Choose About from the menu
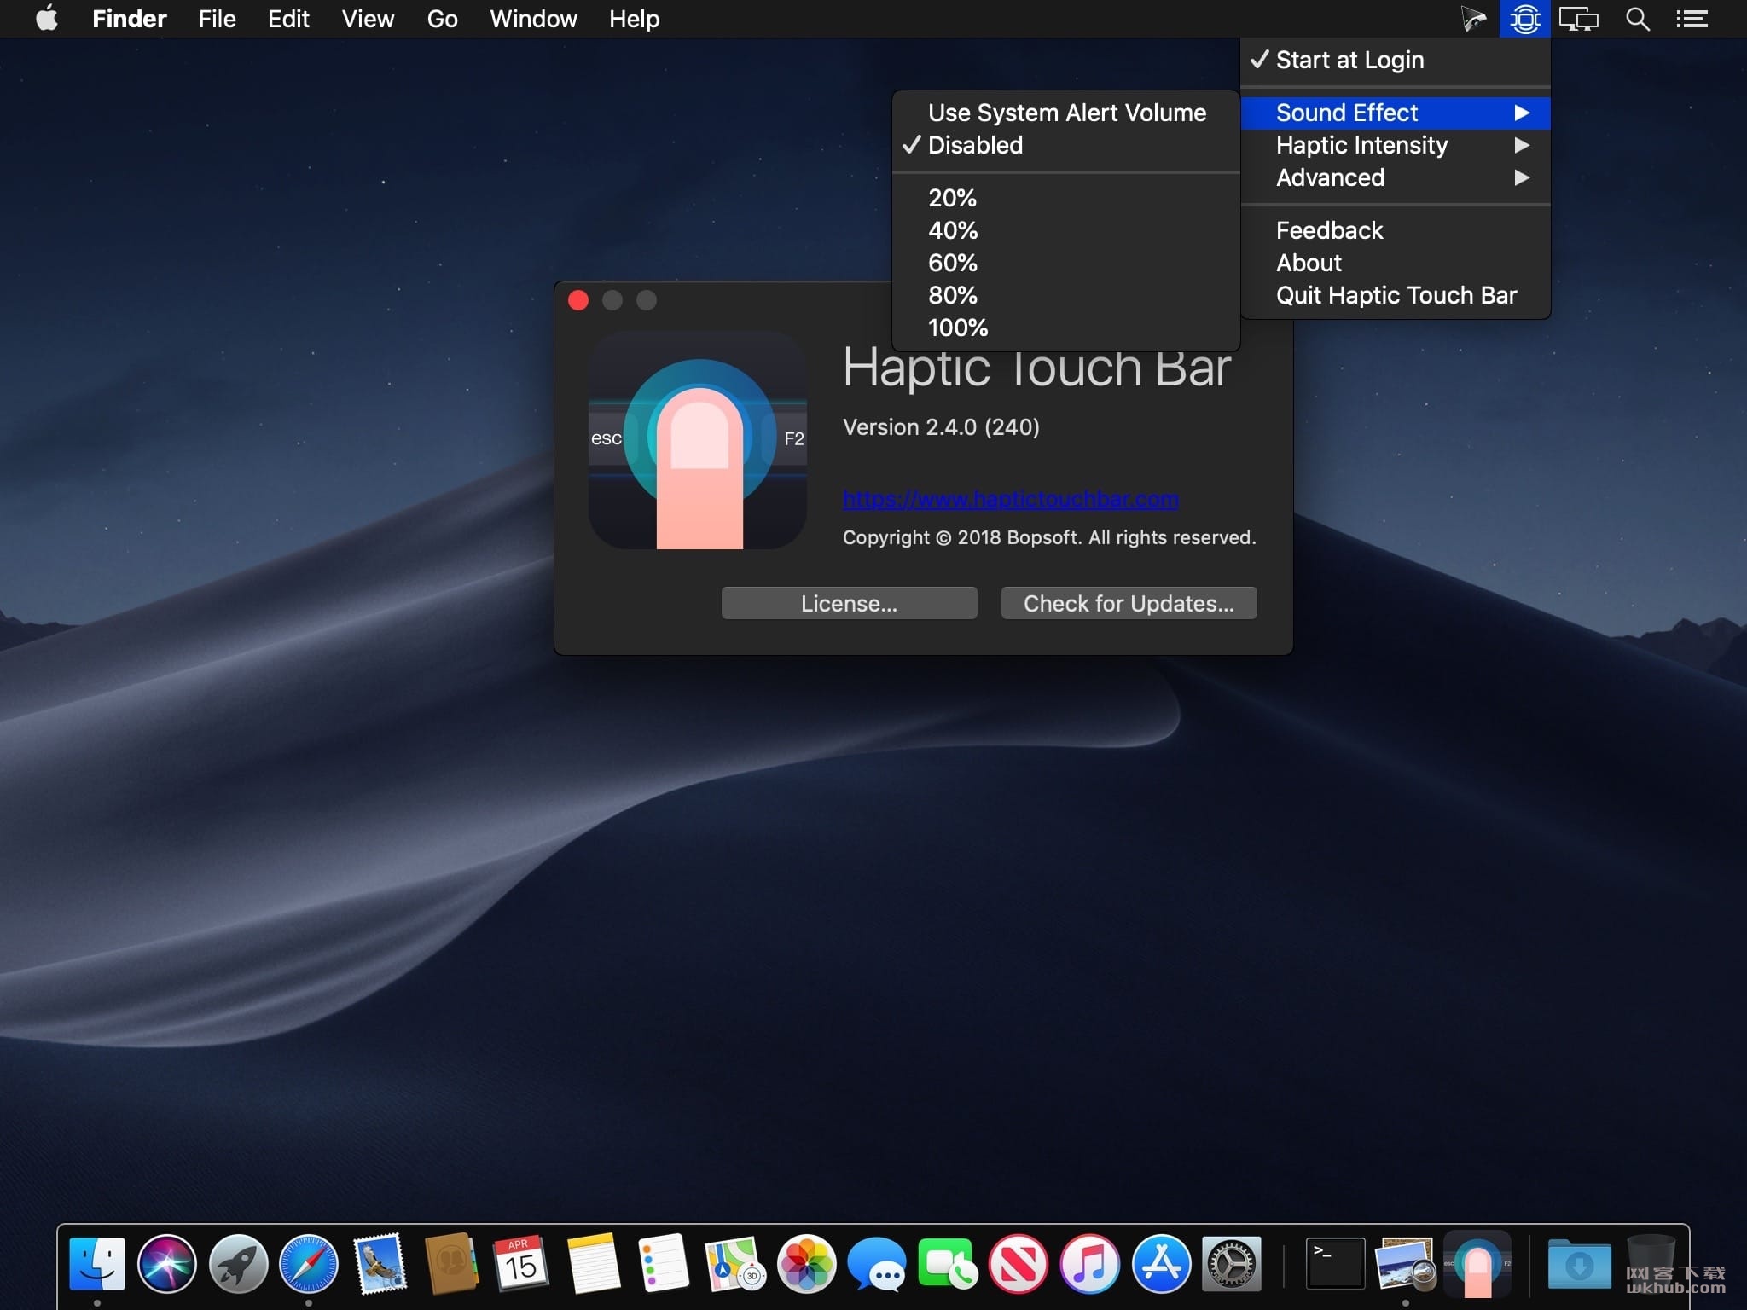 (x=1396, y=263)
